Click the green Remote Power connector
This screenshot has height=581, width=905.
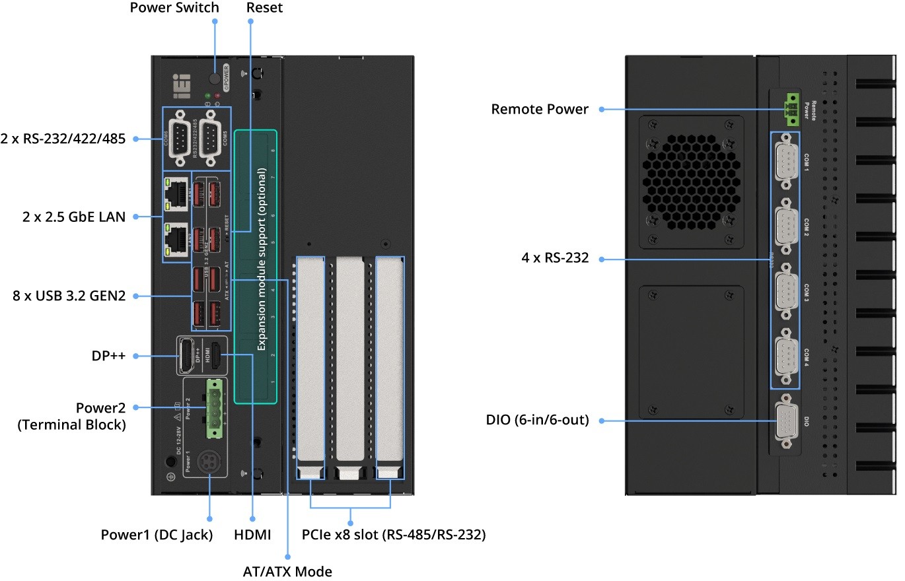point(791,110)
